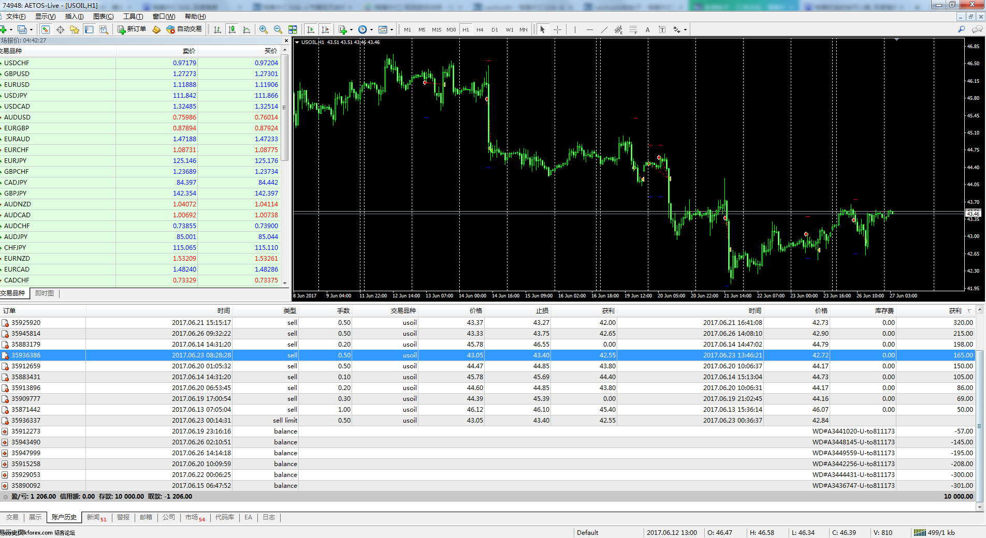
Task: Select the H1 timeframe
Action: pyautogui.click(x=466, y=29)
